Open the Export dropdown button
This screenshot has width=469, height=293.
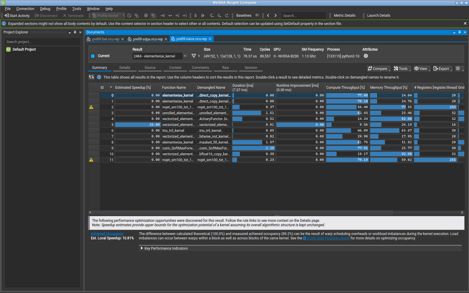click(x=443, y=69)
